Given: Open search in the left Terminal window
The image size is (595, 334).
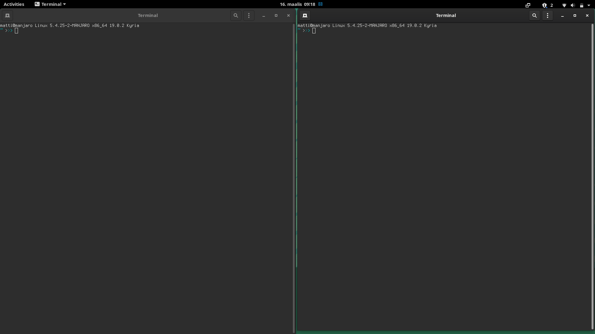Looking at the screenshot, I should 236,15.
